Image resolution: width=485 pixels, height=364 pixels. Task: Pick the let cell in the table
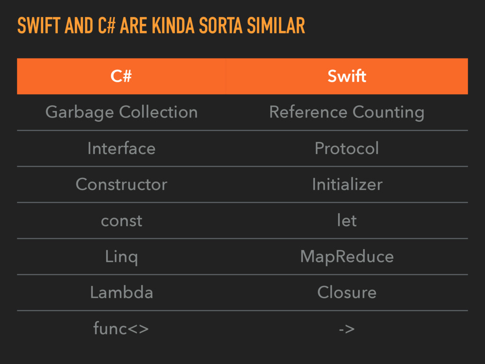coord(347,220)
